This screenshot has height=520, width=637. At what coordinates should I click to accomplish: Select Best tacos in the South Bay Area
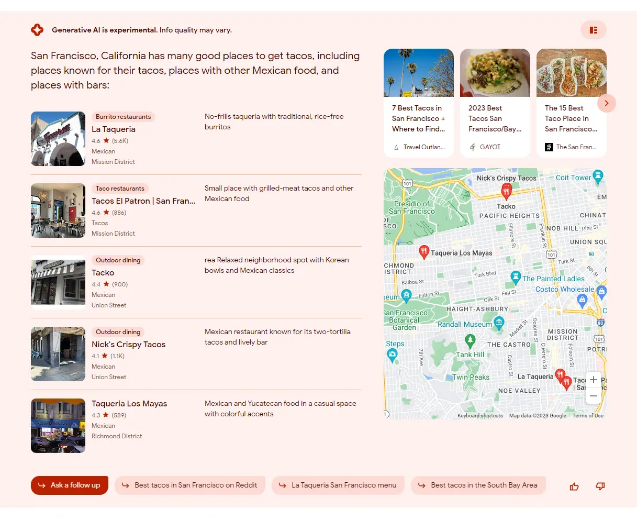[x=478, y=485]
